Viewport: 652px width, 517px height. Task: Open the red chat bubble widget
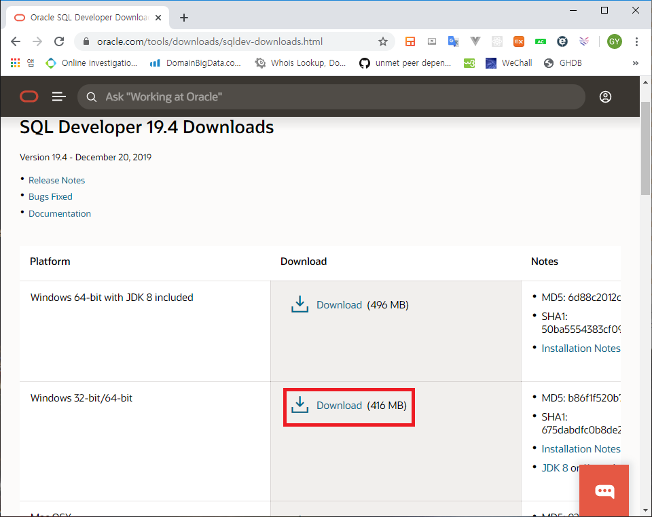(604, 491)
